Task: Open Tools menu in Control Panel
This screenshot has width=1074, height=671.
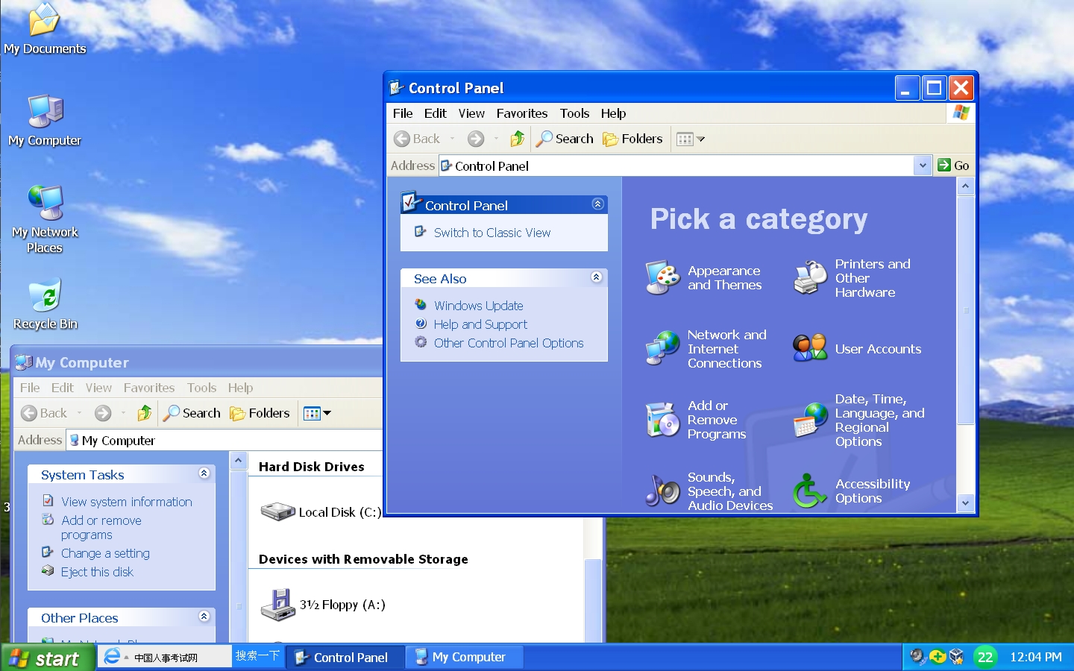Action: [574, 113]
